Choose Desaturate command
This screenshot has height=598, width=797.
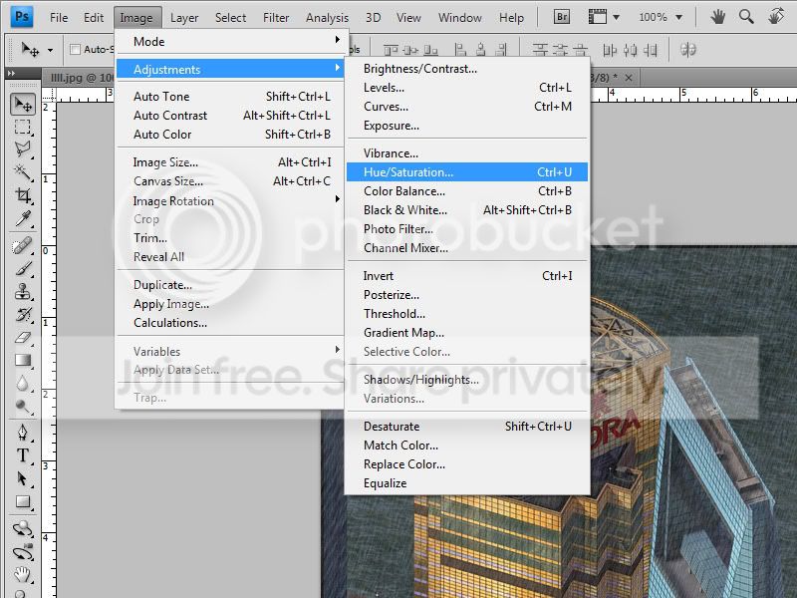[x=467, y=427]
